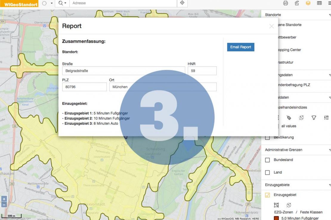Select the Shopping Center layer entry
Screen dimensions: 331x220
coord(290,50)
